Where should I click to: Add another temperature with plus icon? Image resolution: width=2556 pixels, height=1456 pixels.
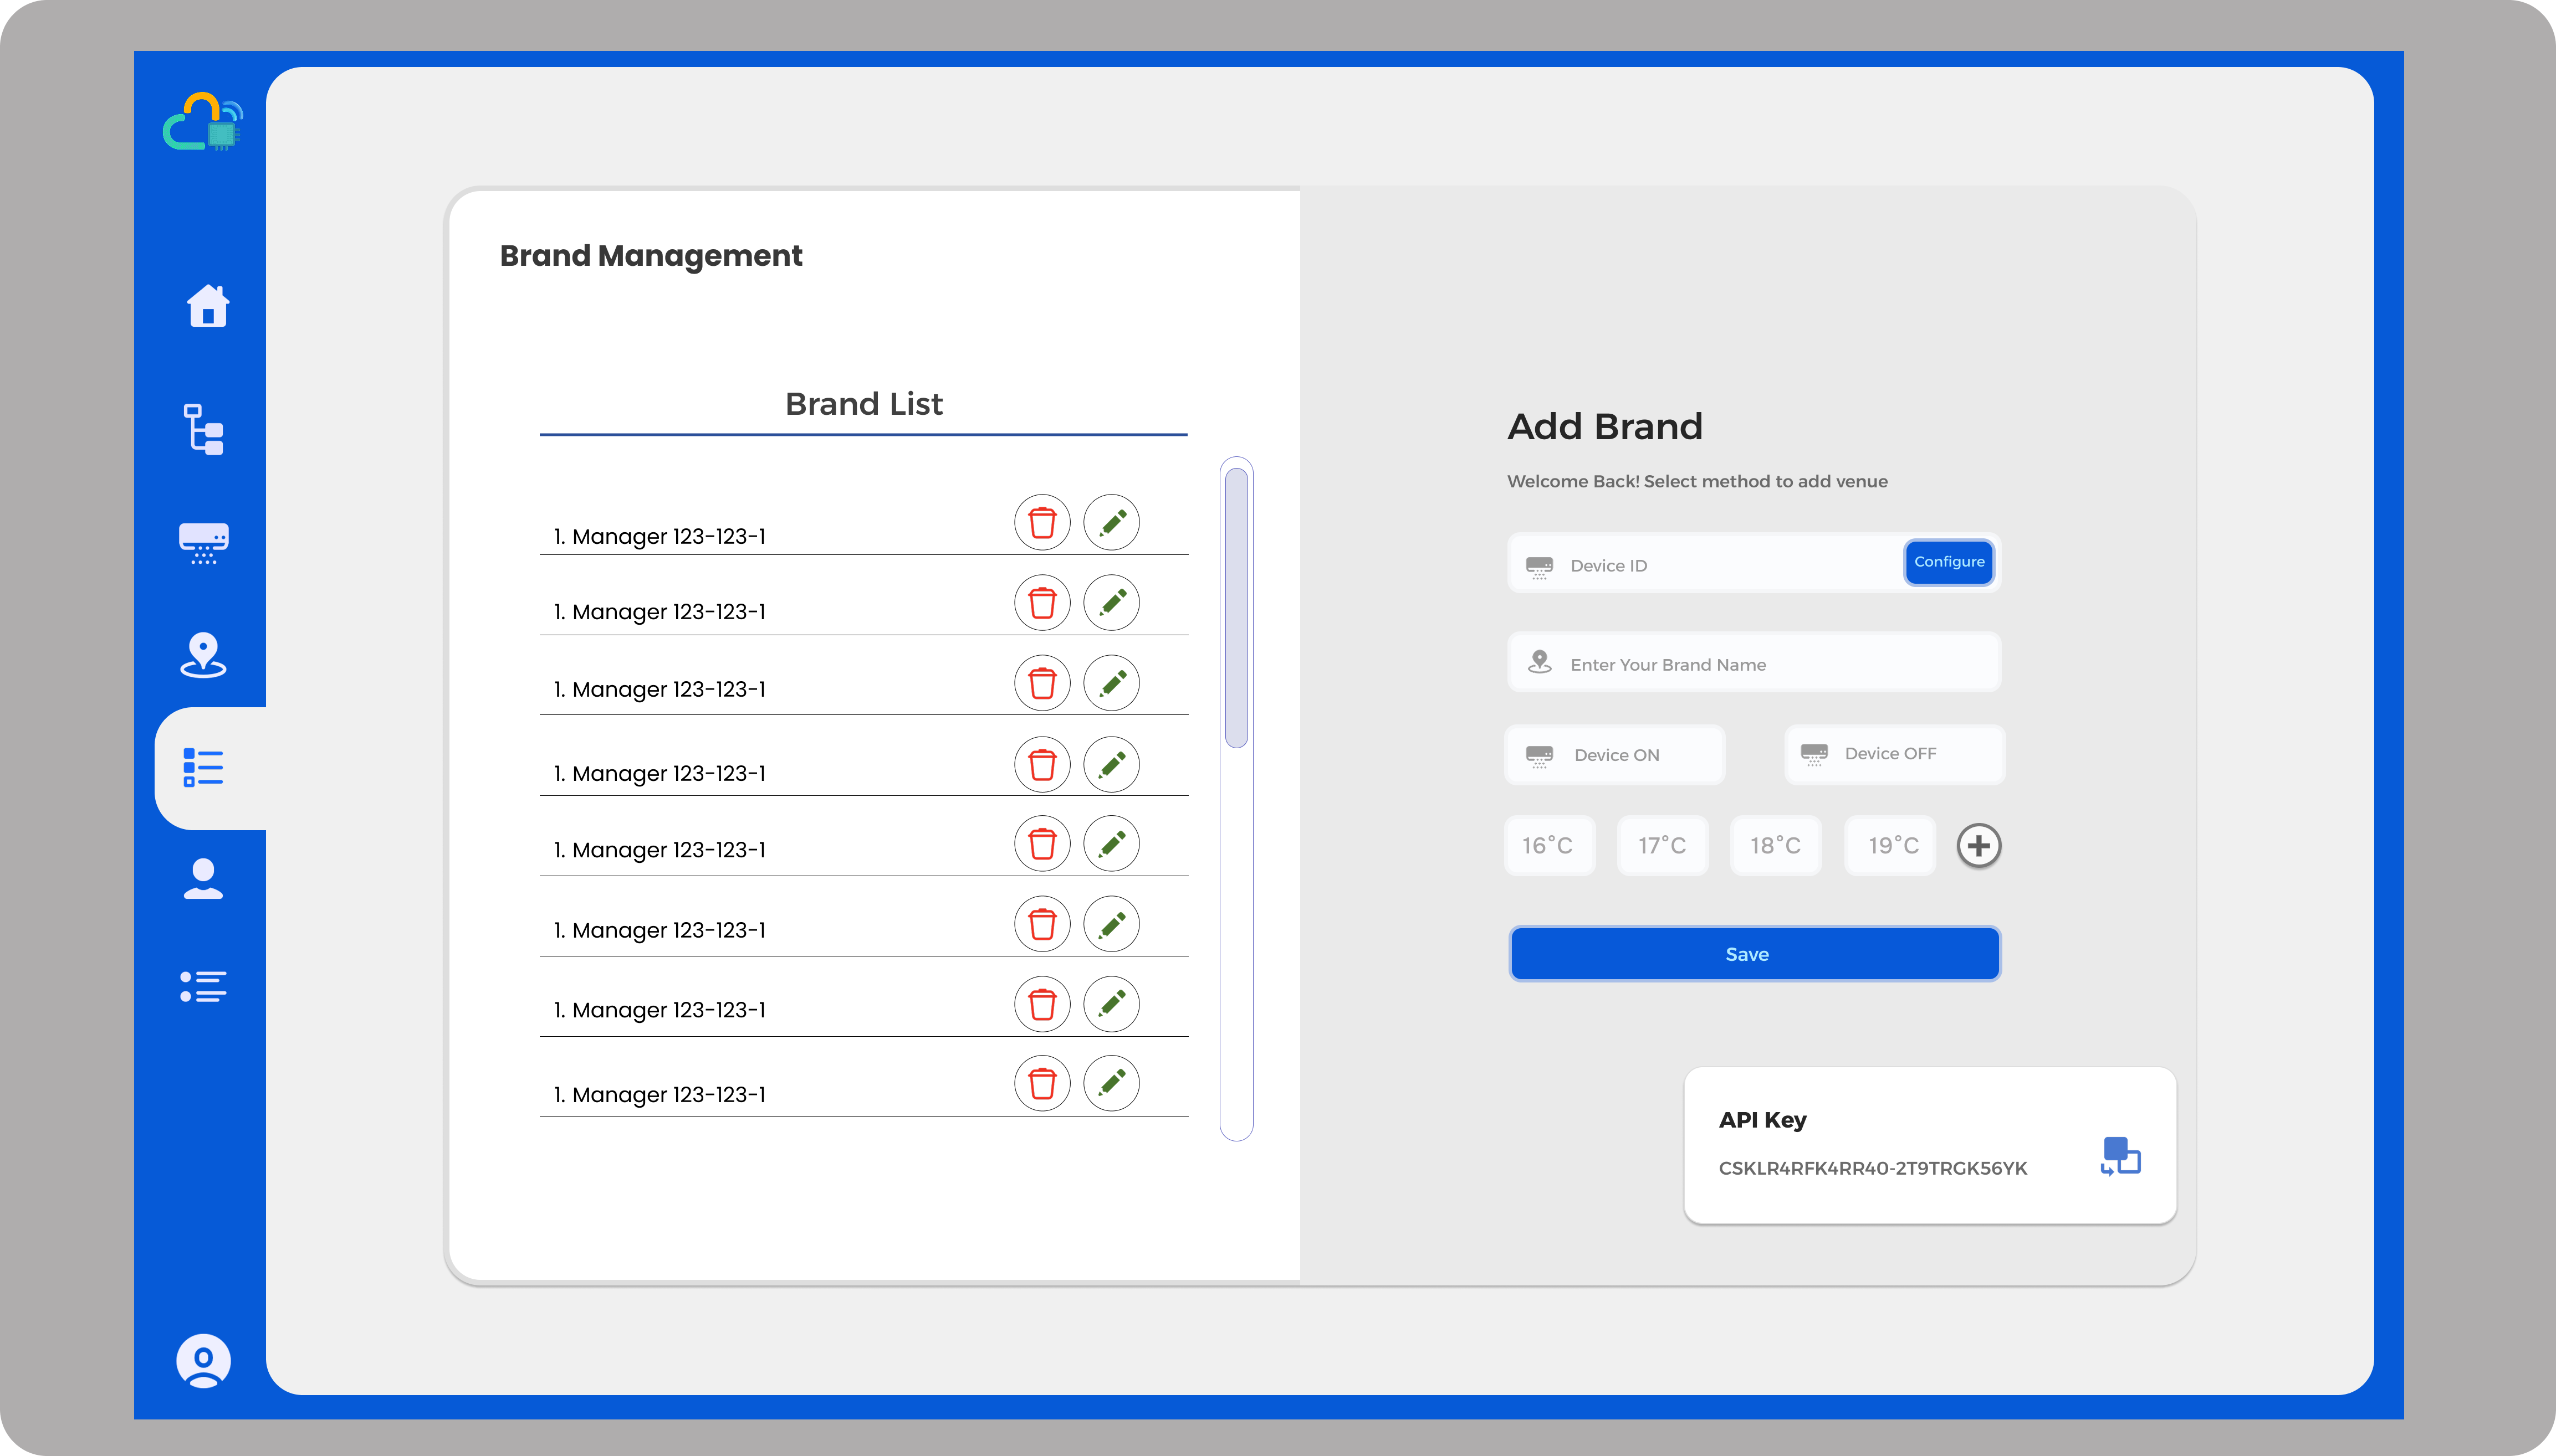(x=1979, y=846)
